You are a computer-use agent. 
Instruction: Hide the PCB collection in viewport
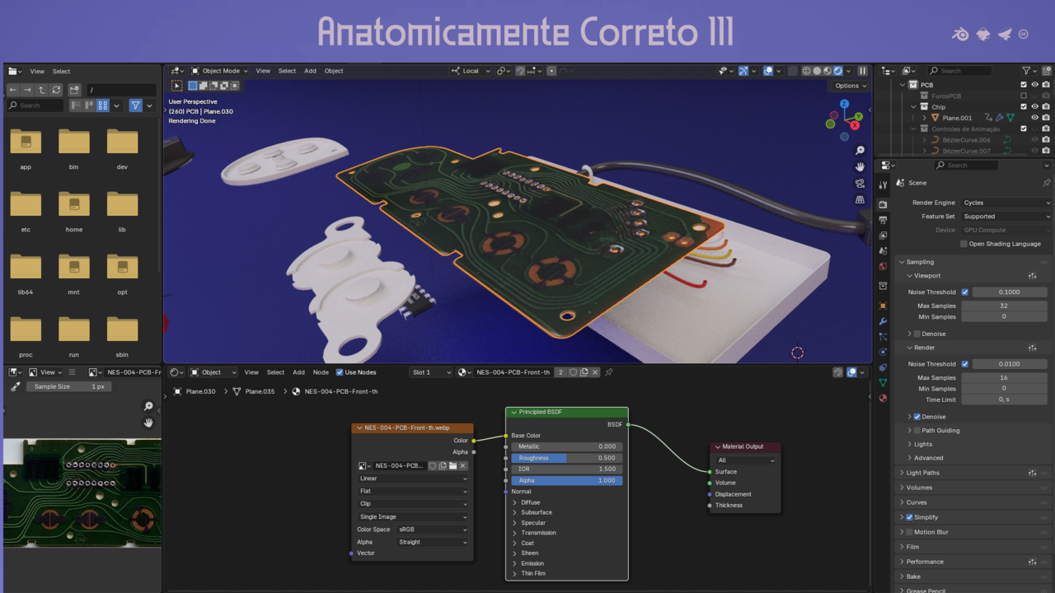pos(1034,85)
